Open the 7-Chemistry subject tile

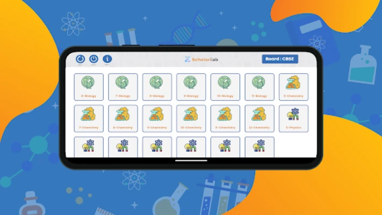tap(89, 118)
